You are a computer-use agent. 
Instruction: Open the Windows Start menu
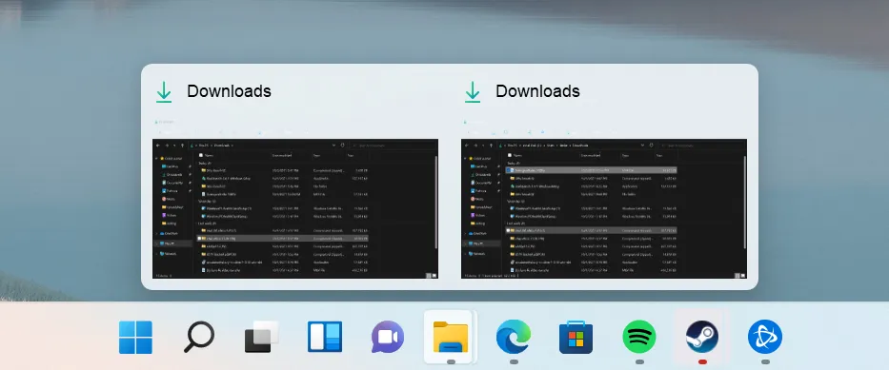coord(135,338)
